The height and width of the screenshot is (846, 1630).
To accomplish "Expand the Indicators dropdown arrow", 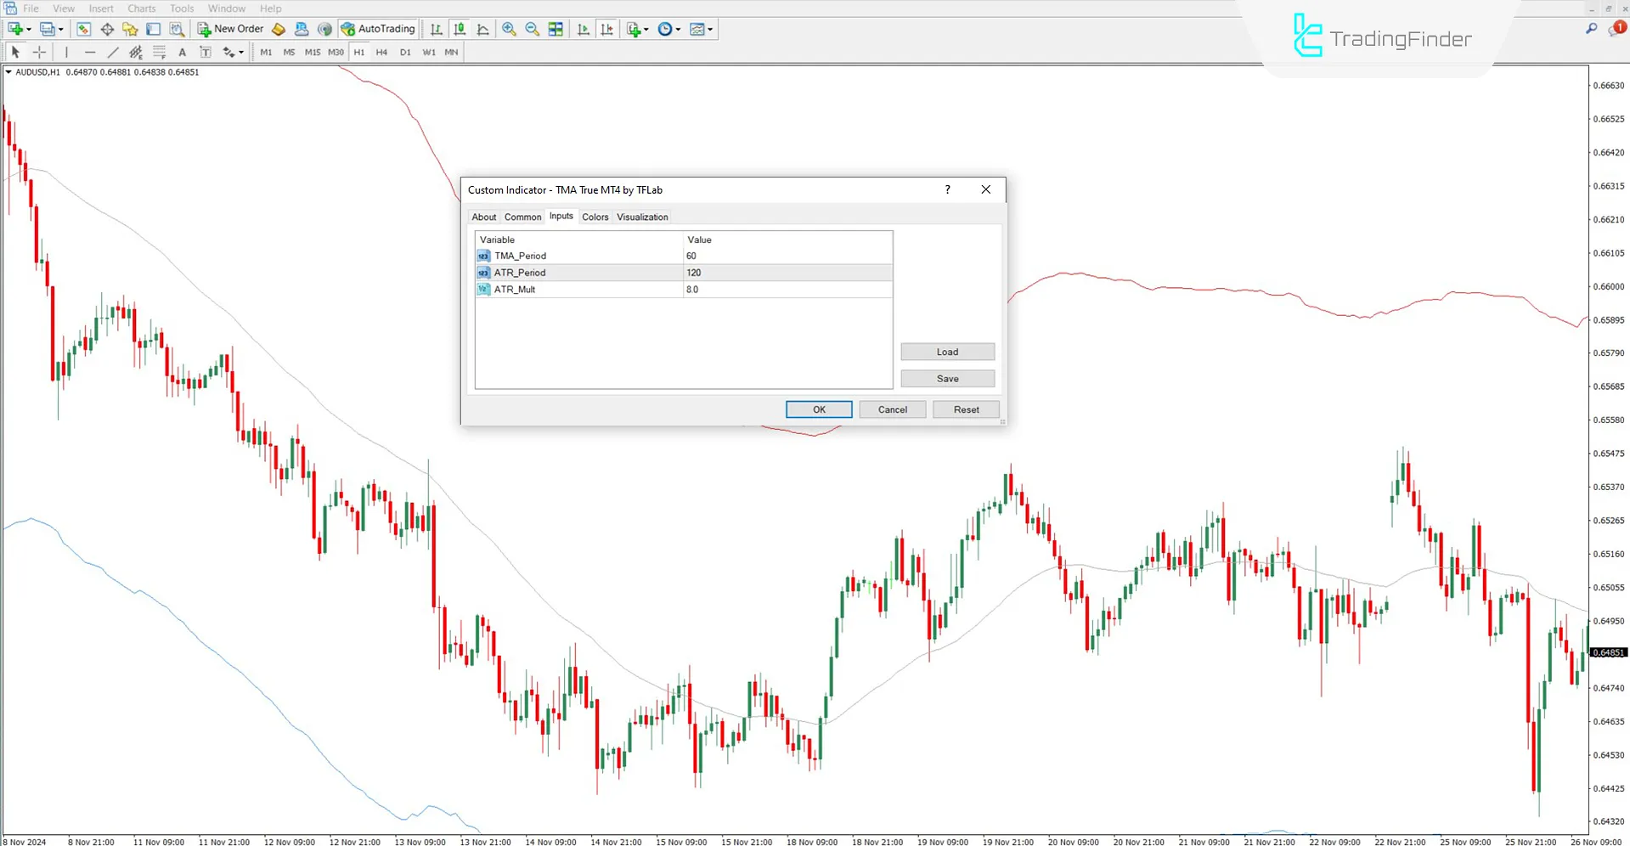I will pos(646,29).
